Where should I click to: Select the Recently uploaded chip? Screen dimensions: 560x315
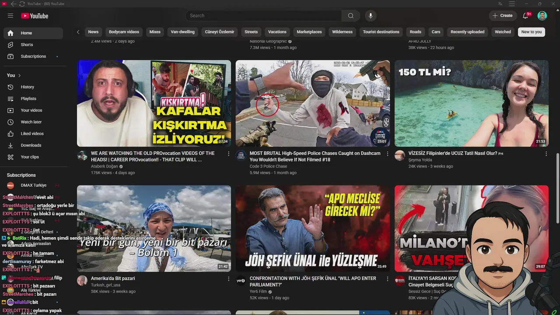[x=467, y=32]
